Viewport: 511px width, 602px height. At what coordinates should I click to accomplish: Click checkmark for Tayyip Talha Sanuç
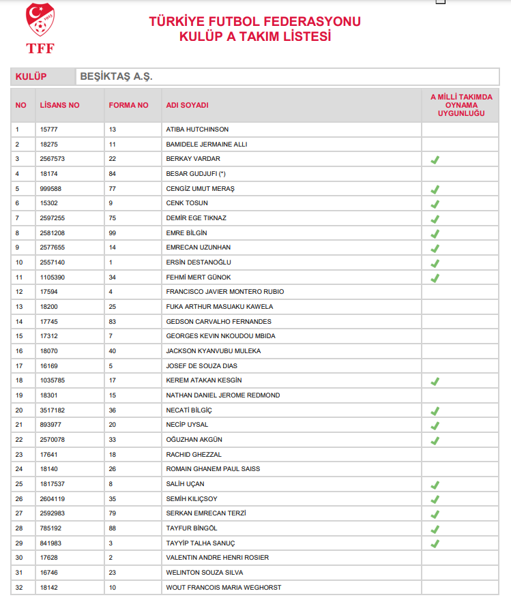point(435,543)
